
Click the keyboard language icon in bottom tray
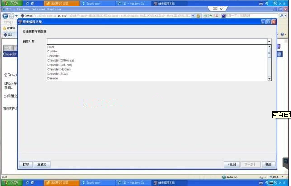[x=261, y=183]
